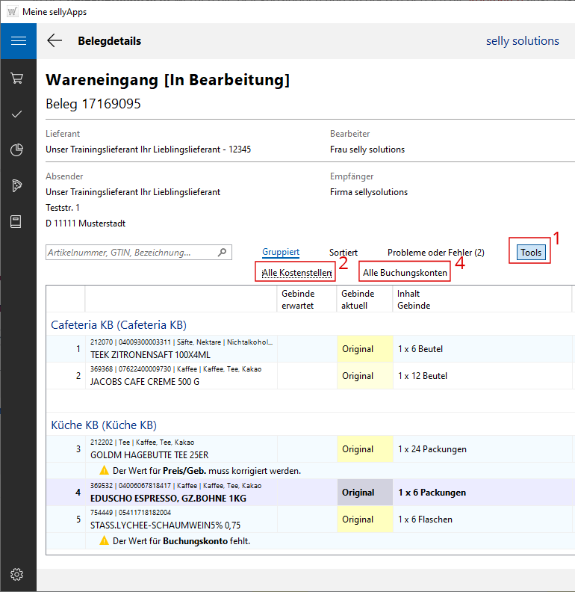Collapse the Cafeteria KB group header
This screenshot has width=575, height=592.
[x=118, y=324]
